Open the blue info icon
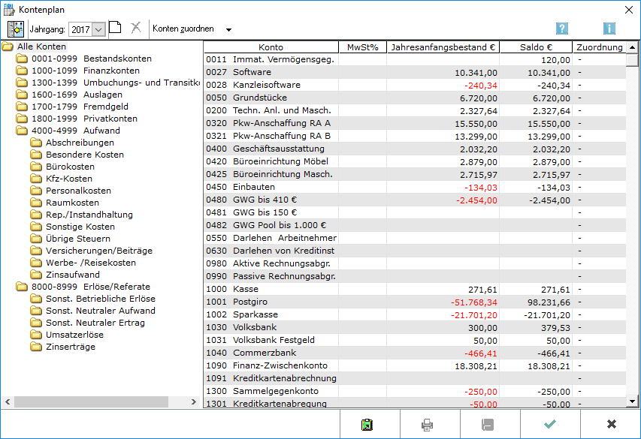 coord(609,29)
